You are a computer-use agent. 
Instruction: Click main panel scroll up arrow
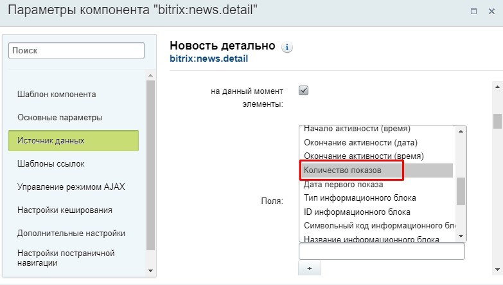497,87
